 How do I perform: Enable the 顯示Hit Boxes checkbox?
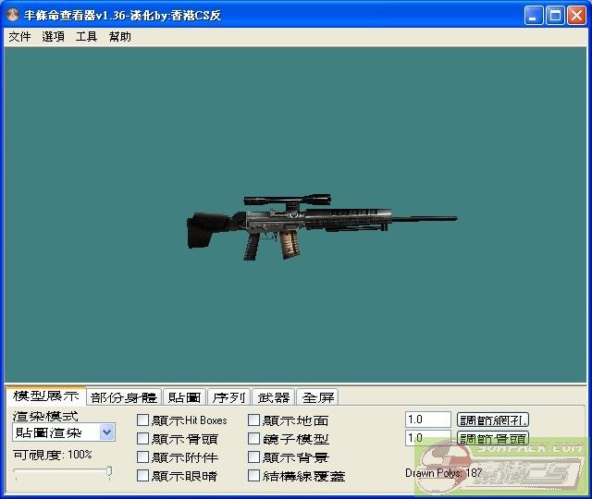point(143,420)
